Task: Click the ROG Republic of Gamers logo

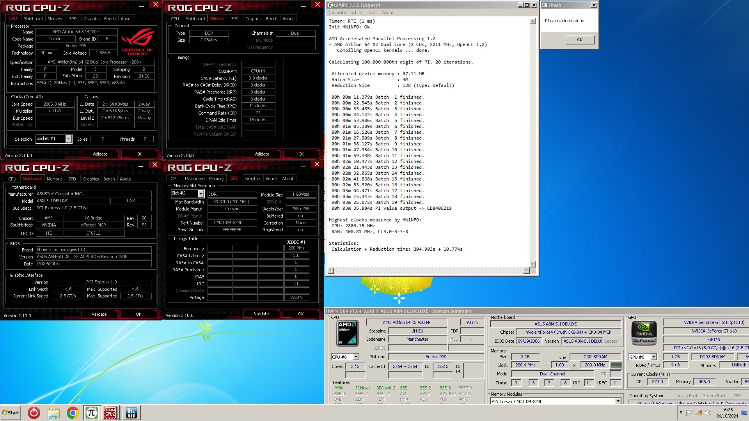Action: [137, 42]
